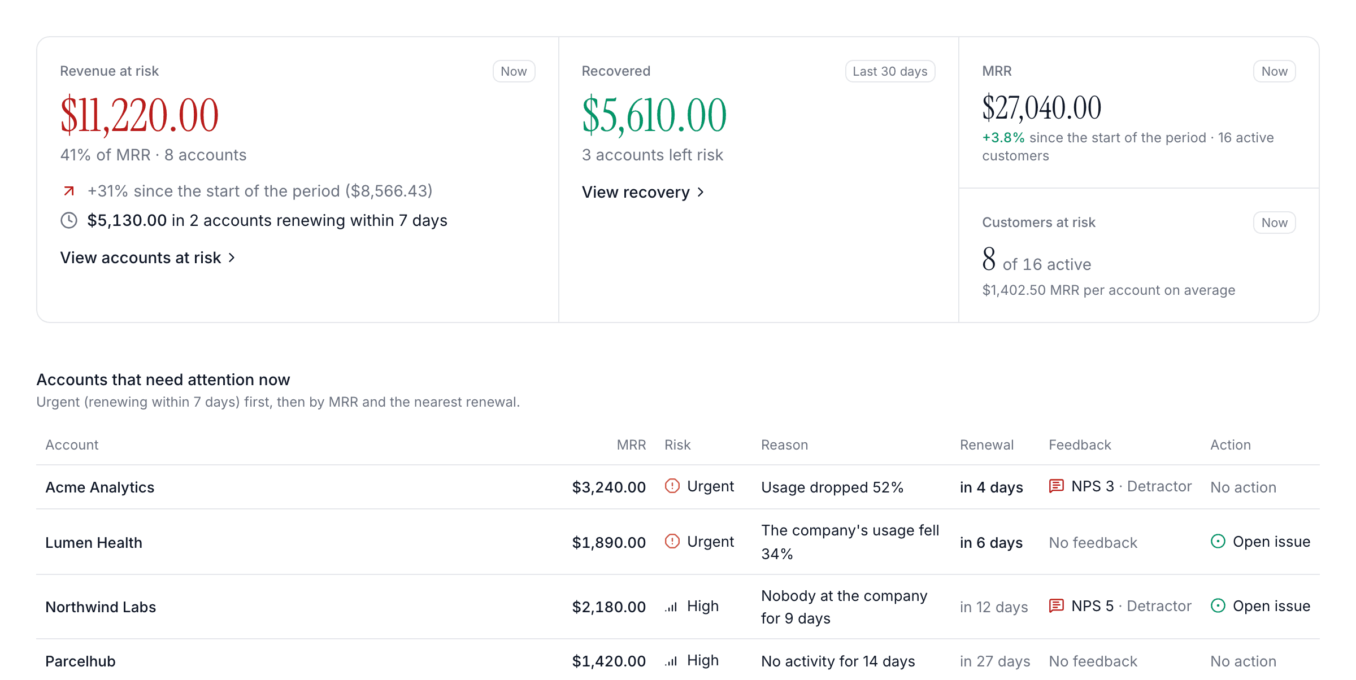Select the Acme Analytics account name
The height and width of the screenshot is (680, 1356).
coord(99,487)
